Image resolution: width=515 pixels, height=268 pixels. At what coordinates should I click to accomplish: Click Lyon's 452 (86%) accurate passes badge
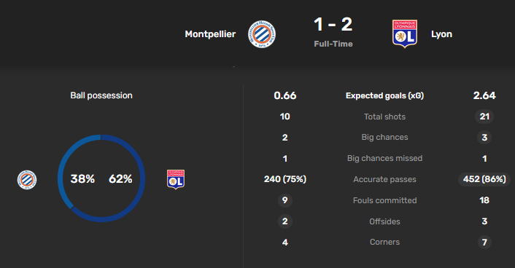tap(484, 179)
